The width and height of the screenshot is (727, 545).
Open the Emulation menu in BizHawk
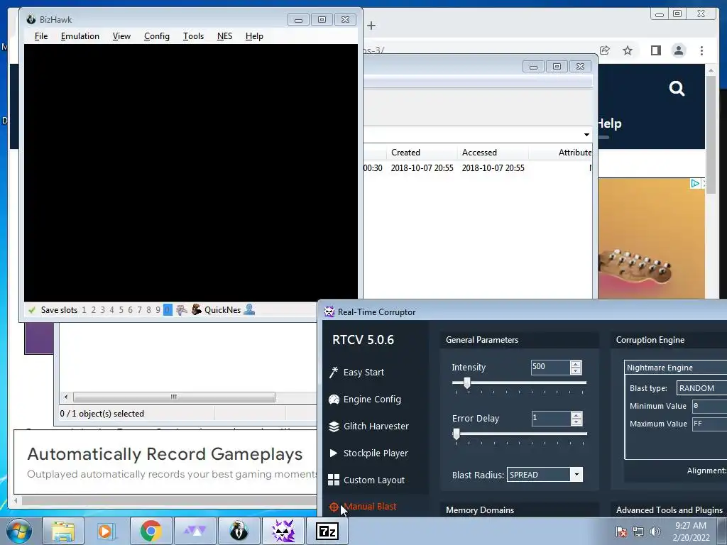tap(80, 36)
